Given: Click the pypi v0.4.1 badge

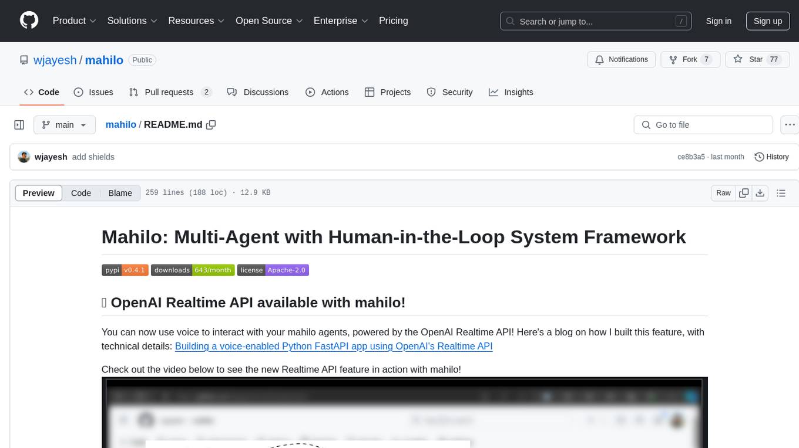Looking at the screenshot, I should [x=125, y=270].
